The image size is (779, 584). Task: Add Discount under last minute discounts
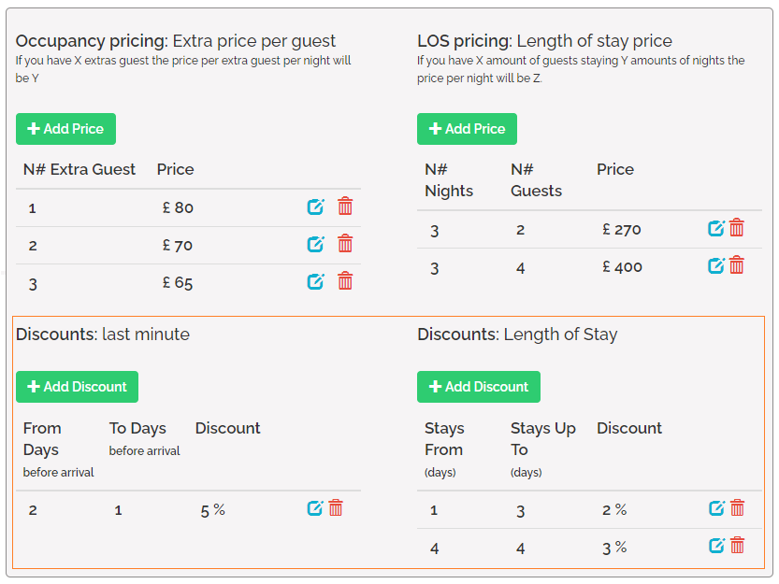(x=77, y=387)
